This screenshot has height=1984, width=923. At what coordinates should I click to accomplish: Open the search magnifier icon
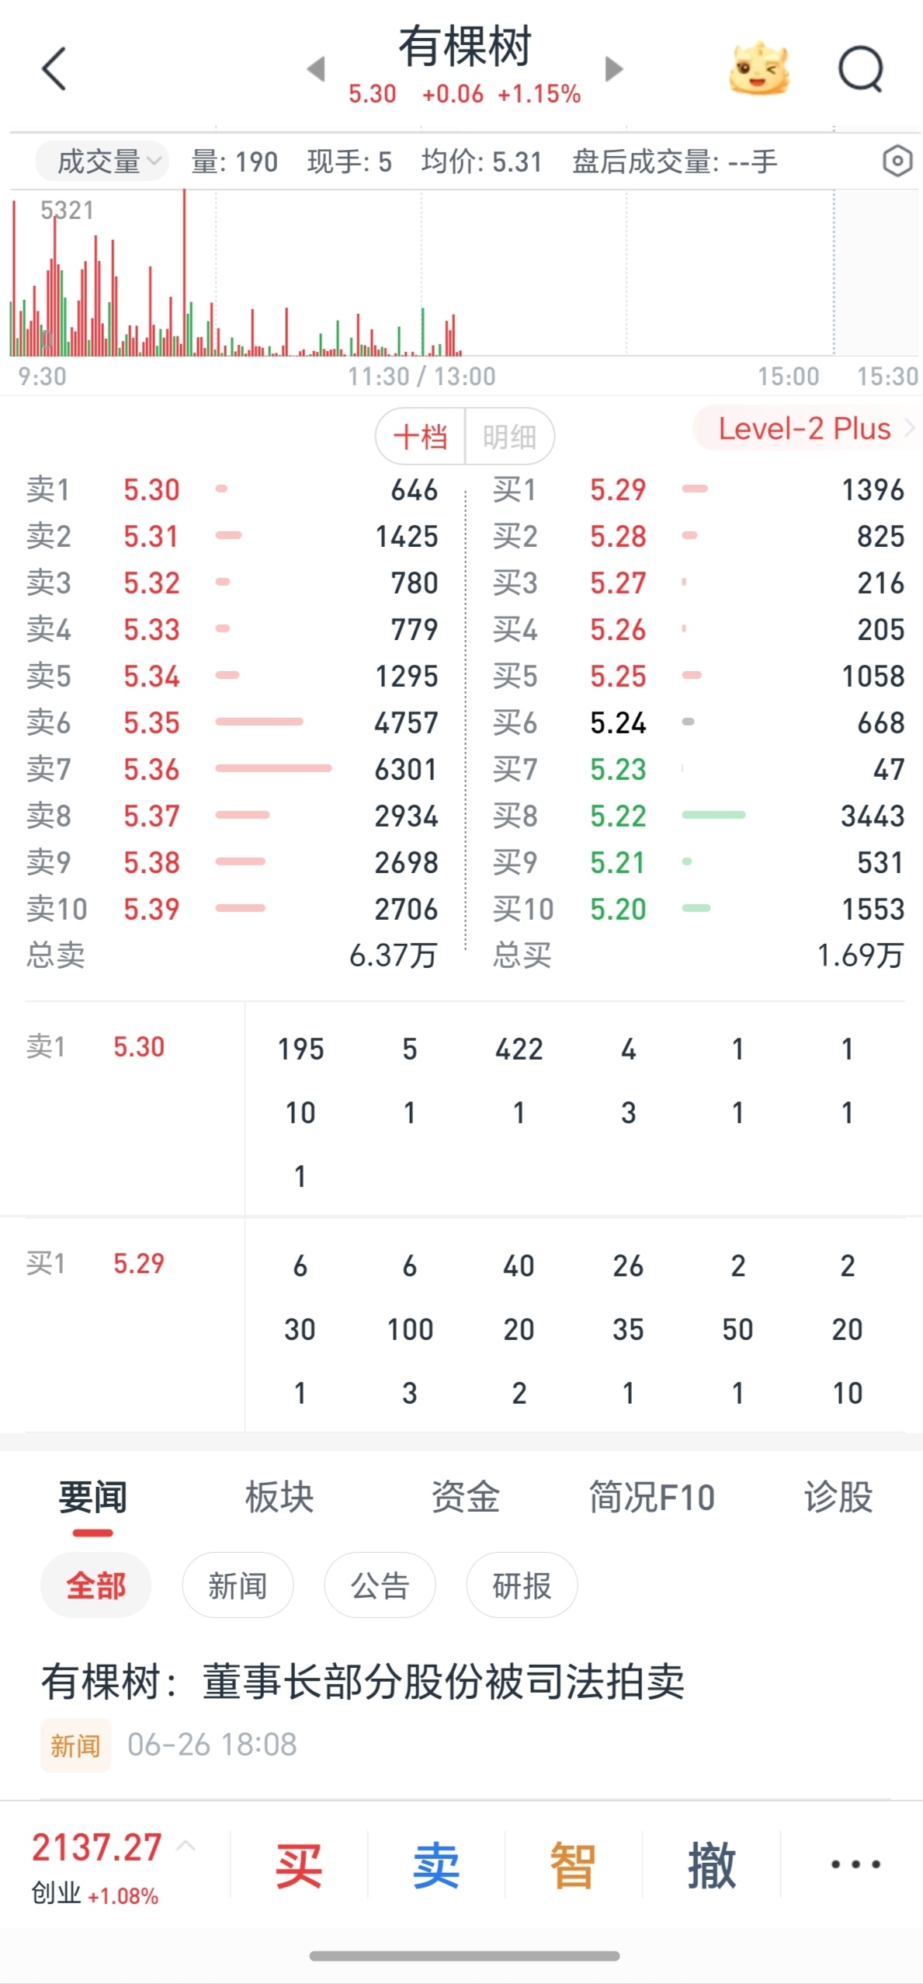(x=861, y=69)
